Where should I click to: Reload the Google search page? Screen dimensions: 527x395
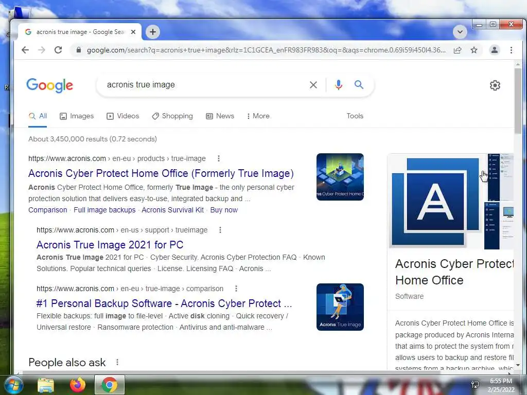click(58, 50)
